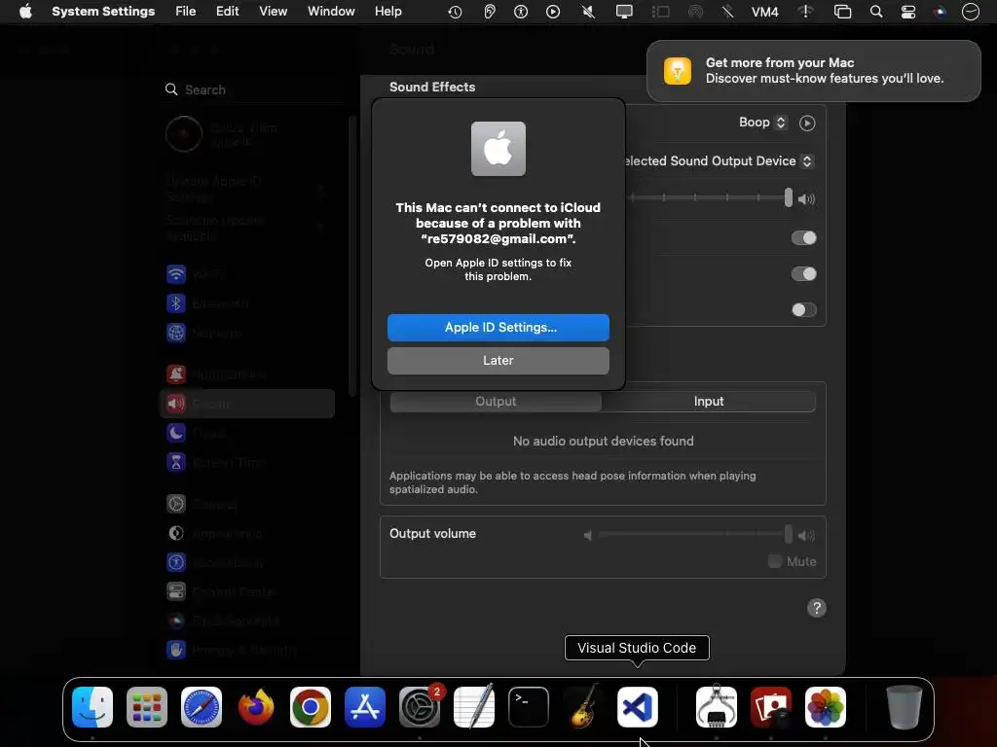
Task: Open General in the settings sidebar
Action: (246, 504)
